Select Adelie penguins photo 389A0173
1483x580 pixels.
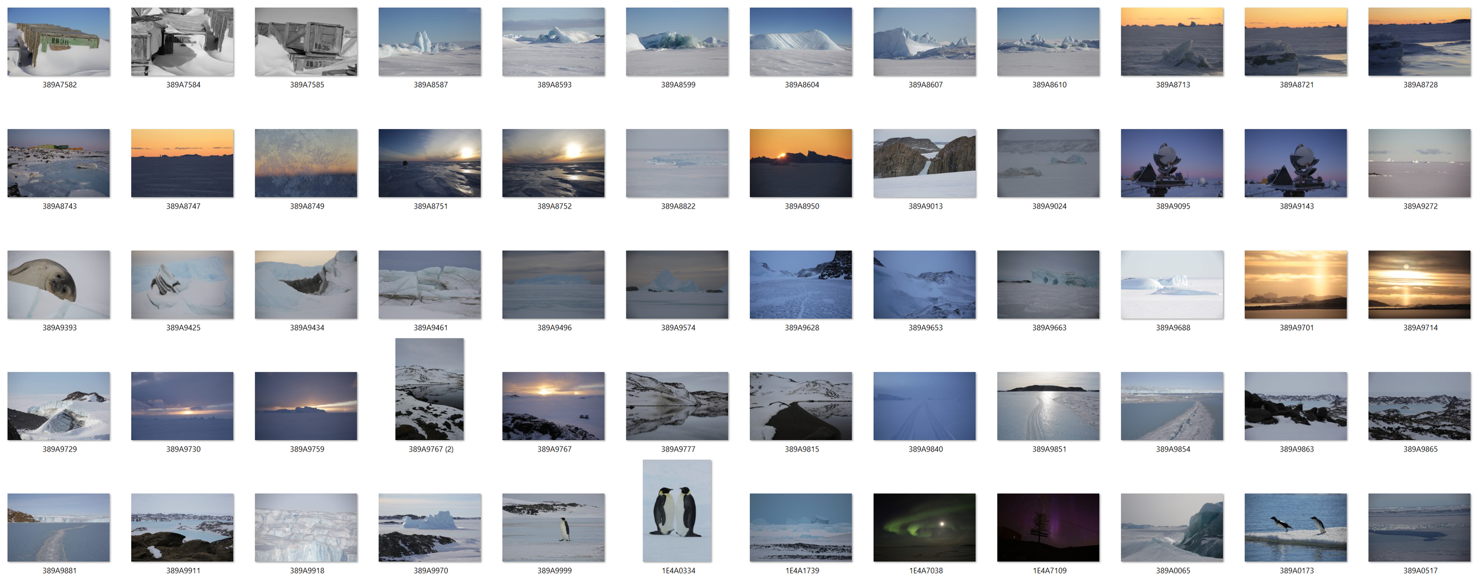[1296, 527]
